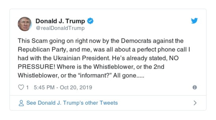
Task: Click the right chevron in the footer
Action: tap(195, 103)
